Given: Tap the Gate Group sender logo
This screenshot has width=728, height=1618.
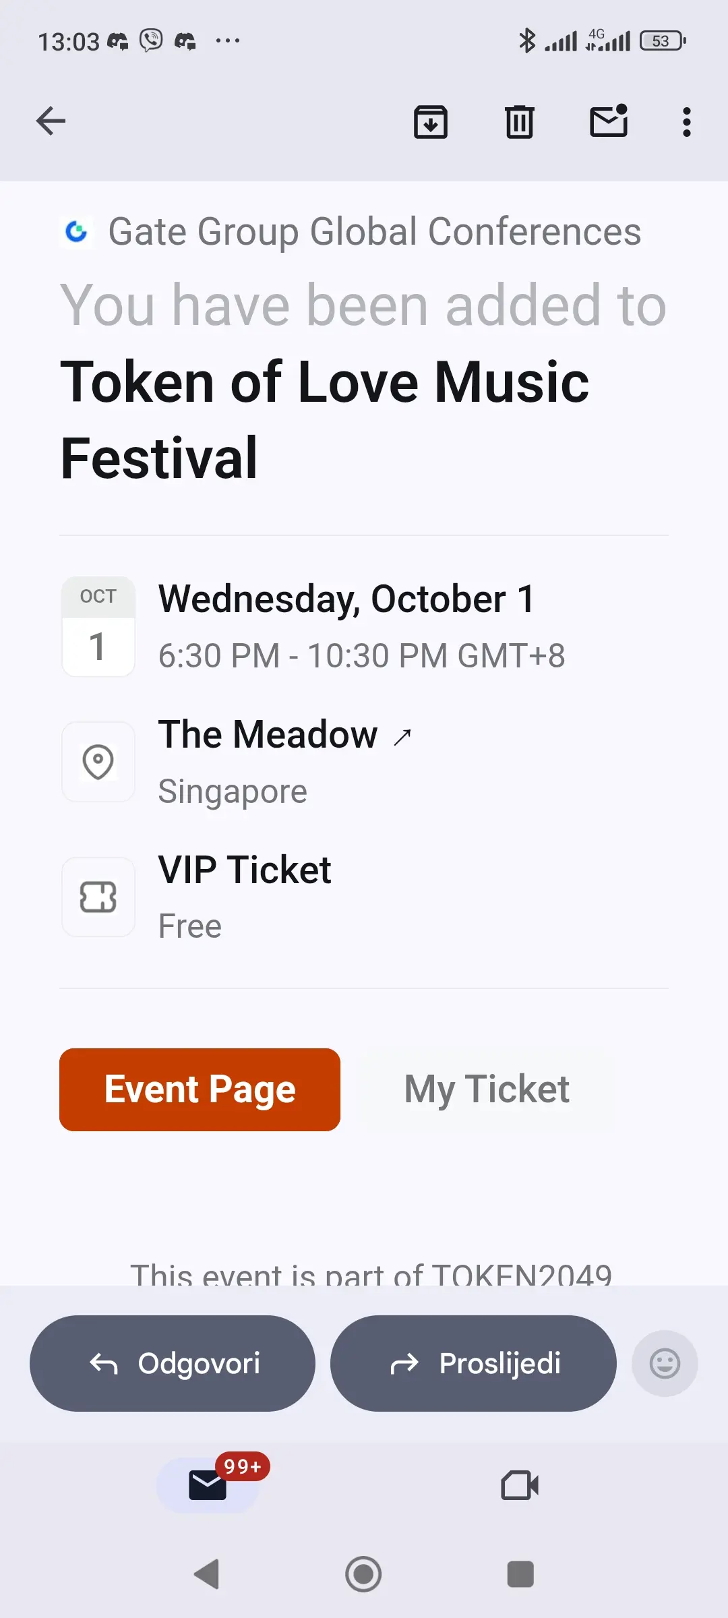Looking at the screenshot, I should click(76, 232).
